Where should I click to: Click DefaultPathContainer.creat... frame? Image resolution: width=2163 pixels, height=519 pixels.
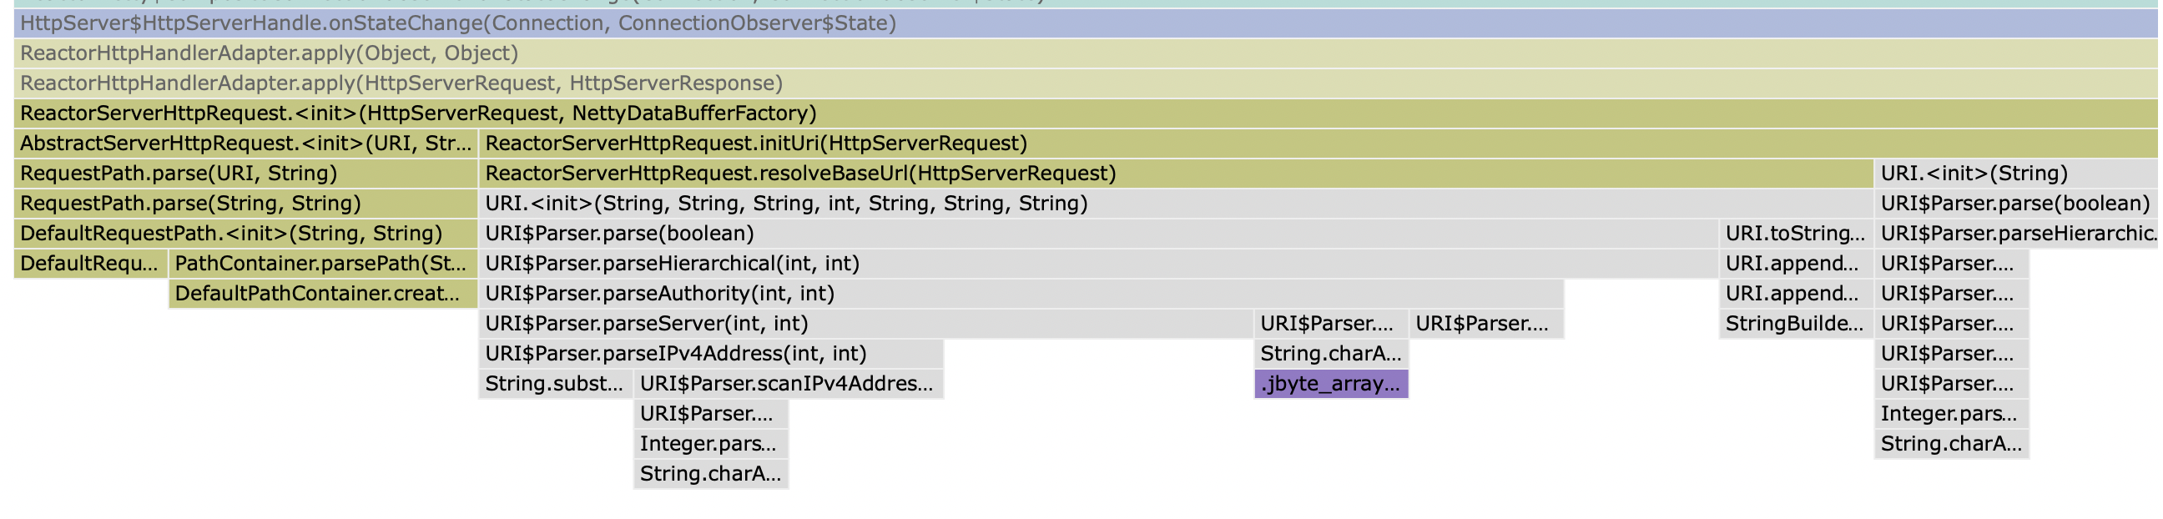[x=323, y=294]
